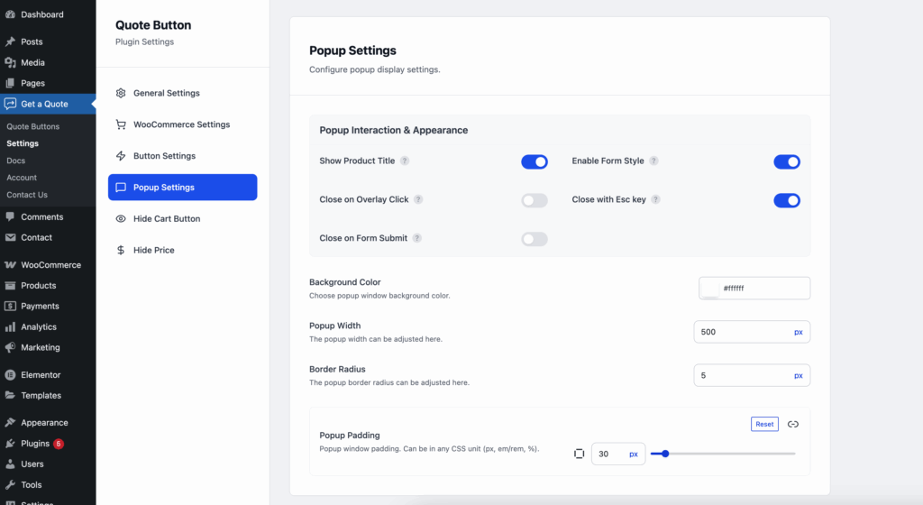Click the link icon to unlink padding values
Screen dimensions: 923x505
793,424
